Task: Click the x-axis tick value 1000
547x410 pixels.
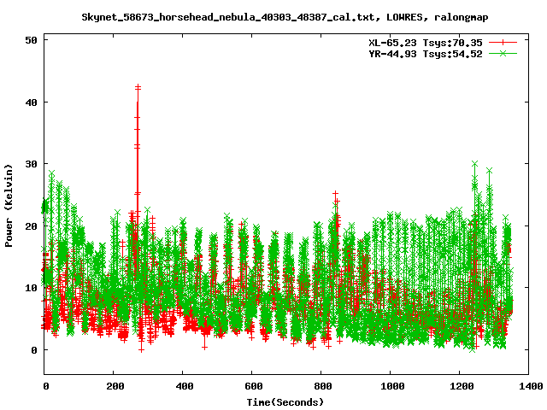Action: (x=392, y=386)
